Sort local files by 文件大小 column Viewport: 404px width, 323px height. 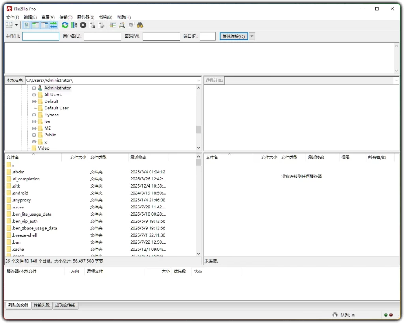[78, 157]
